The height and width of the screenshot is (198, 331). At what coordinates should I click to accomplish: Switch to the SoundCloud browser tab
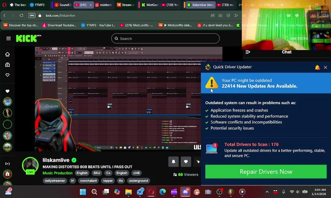pos(63,5)
